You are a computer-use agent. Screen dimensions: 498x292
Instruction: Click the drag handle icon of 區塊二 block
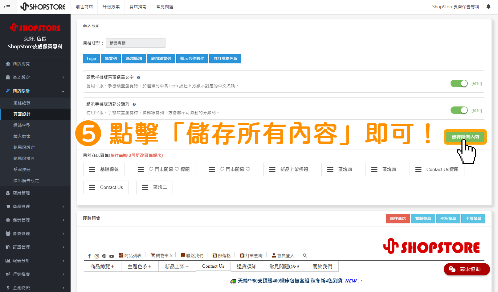tap(145, 187)
